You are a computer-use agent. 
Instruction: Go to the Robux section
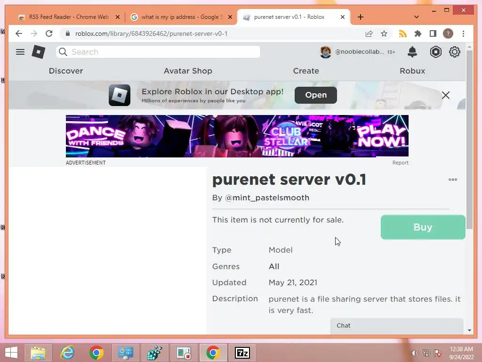(412, 71)
